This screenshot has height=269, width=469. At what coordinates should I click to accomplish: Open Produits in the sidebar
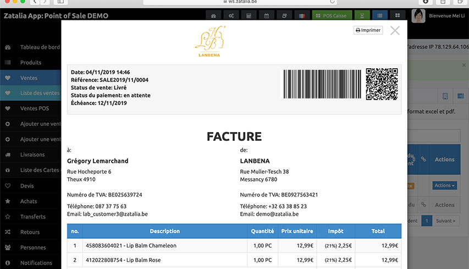click(30, 63)
